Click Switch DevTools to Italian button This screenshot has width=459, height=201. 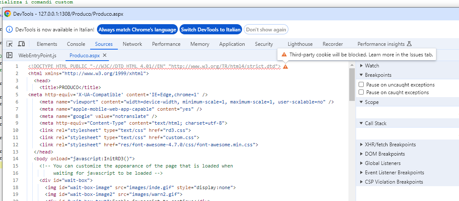pyautogui.click(x=211, y=29)
